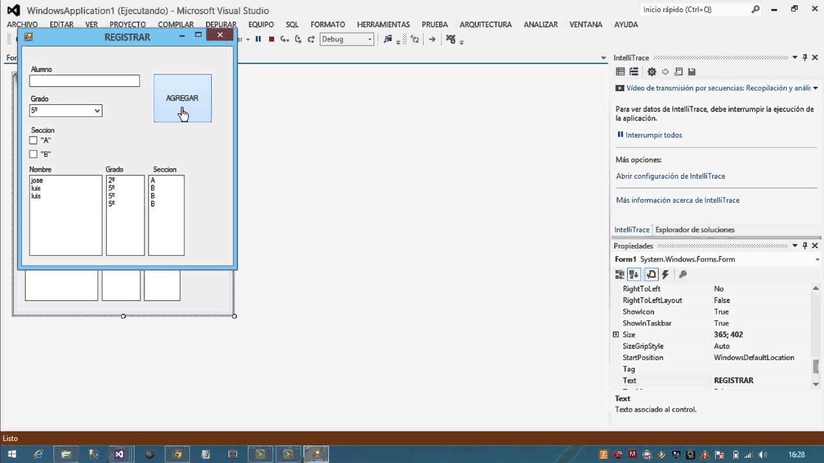Screen dimensions: 824x463
Task: Open the Form1 object selector dropdown
Action: [818, 260]
